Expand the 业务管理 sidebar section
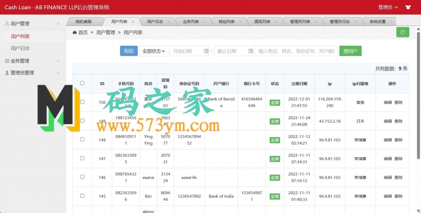 point(58,61)
